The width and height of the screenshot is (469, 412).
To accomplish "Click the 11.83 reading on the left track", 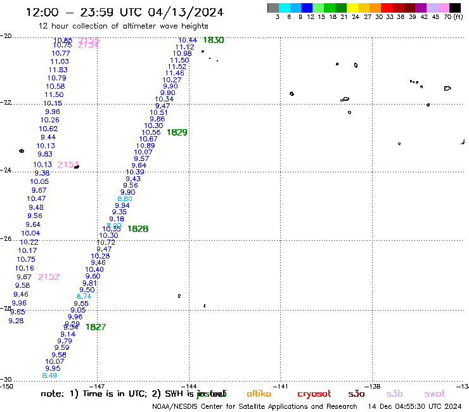I will pyautogui.click(x=58, y=70).
